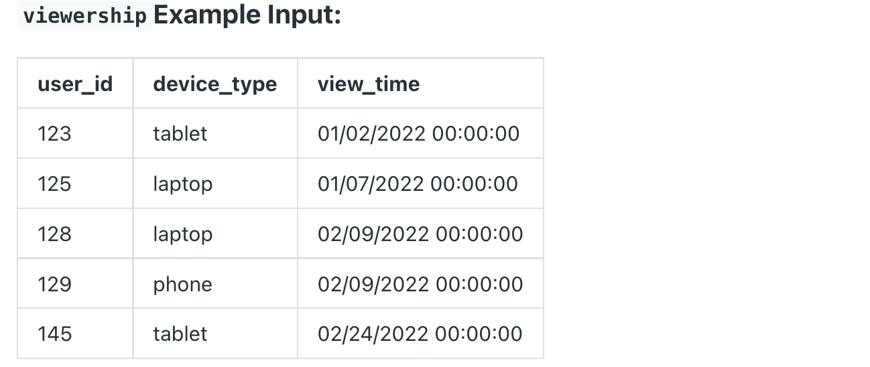Image resolution: width=870 pixels, height=367 pixels.
Task: Click the view_time column header
Action: (369, 84)
